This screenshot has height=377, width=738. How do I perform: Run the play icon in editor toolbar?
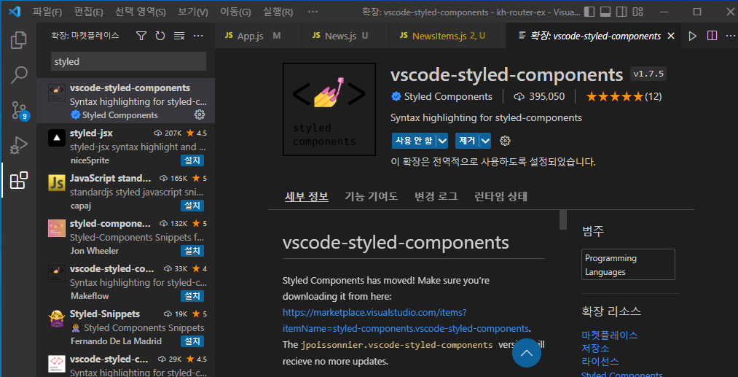point(692,36)
